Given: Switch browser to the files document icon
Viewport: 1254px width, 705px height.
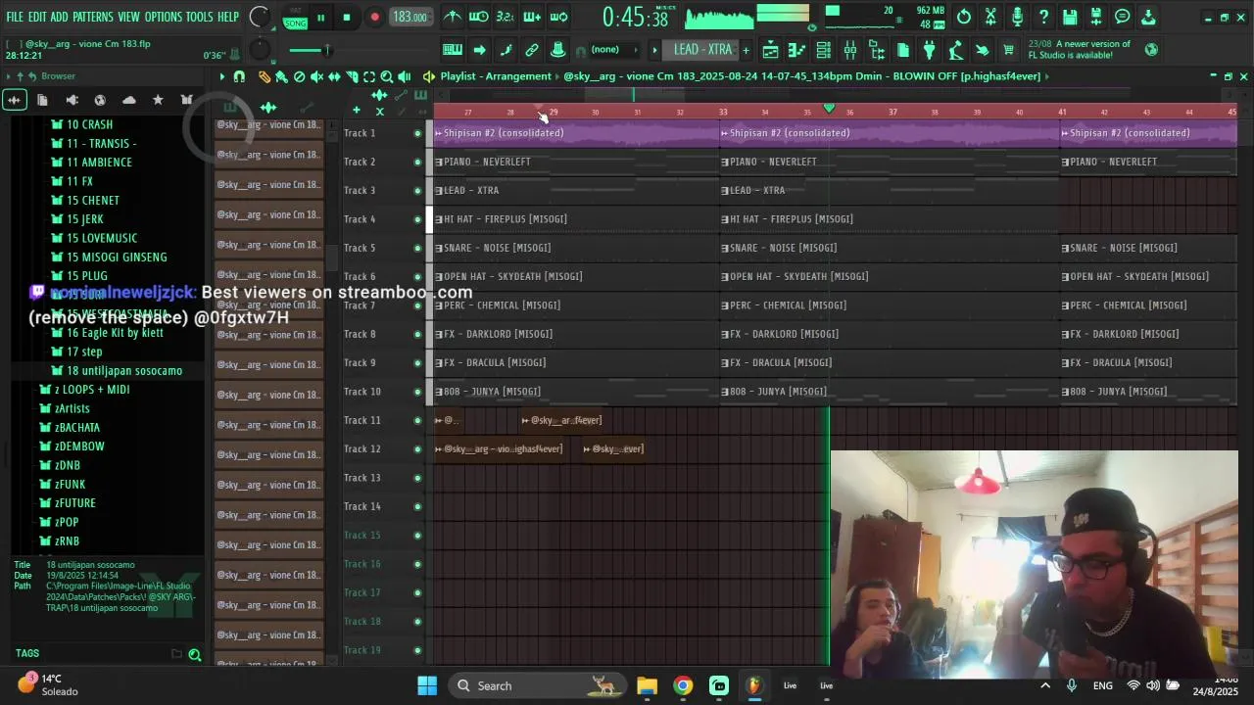Looking at the screenshot, I should click(x=42, y=100).
